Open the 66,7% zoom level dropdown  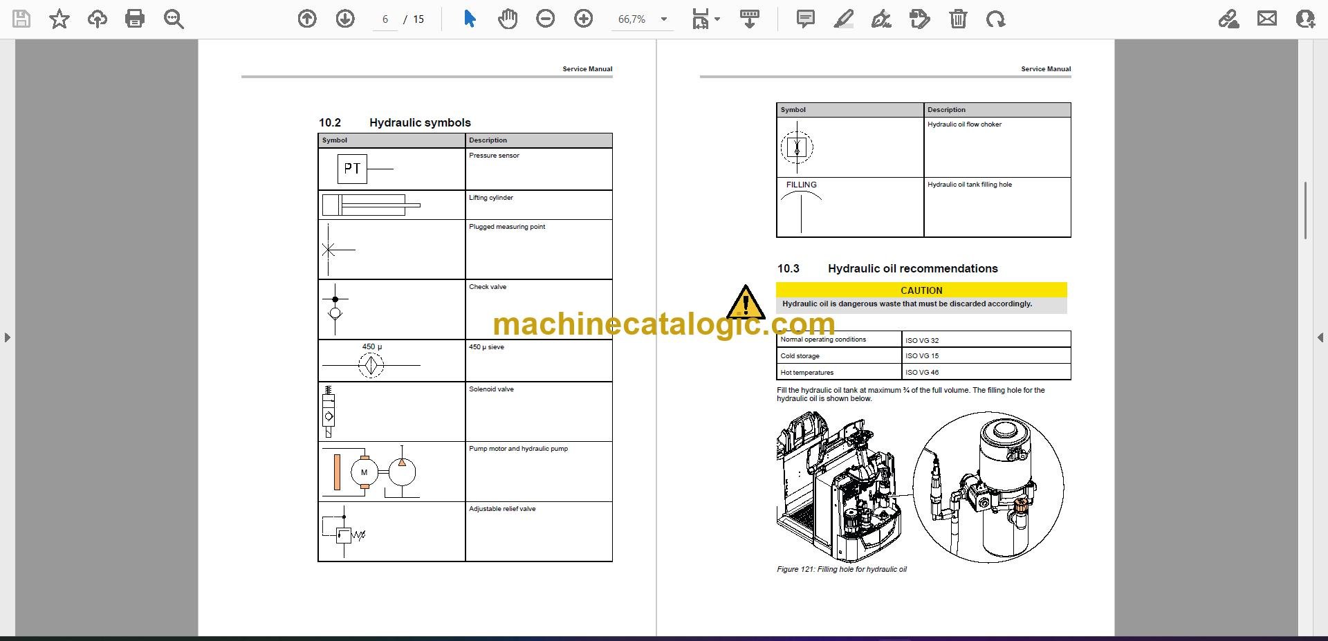[x=643, y=19]
